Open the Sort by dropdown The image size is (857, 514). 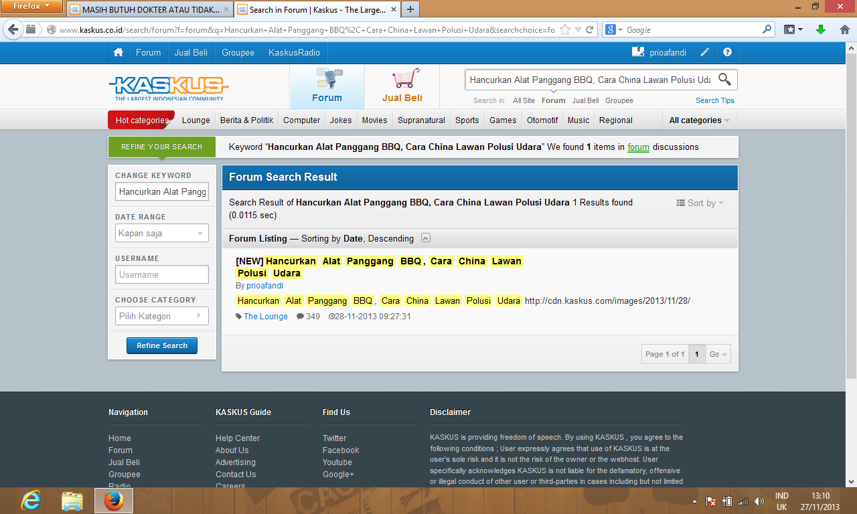(700, 203)
